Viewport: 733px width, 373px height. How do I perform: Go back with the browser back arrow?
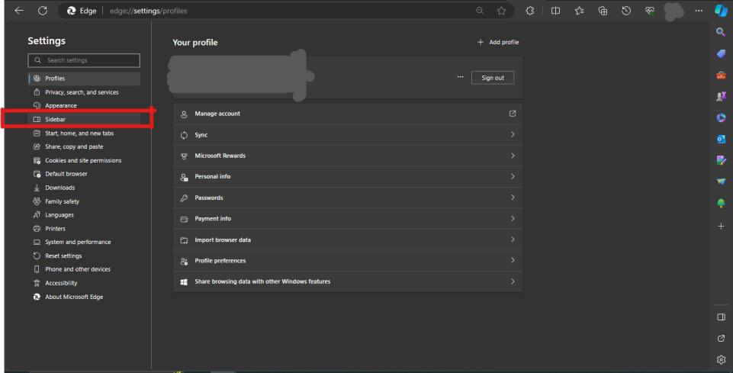click(x=19, y=11)
